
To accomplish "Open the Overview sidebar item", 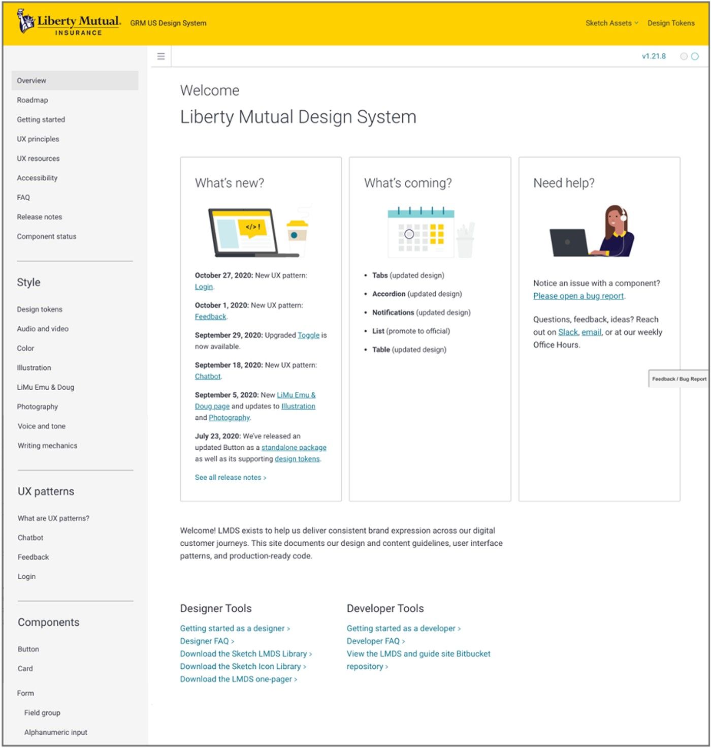I will point(75,80).
